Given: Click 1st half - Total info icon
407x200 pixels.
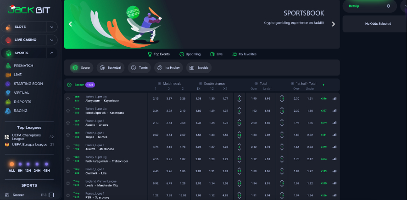Looking at the screenshot, I should tap(293, 84).
